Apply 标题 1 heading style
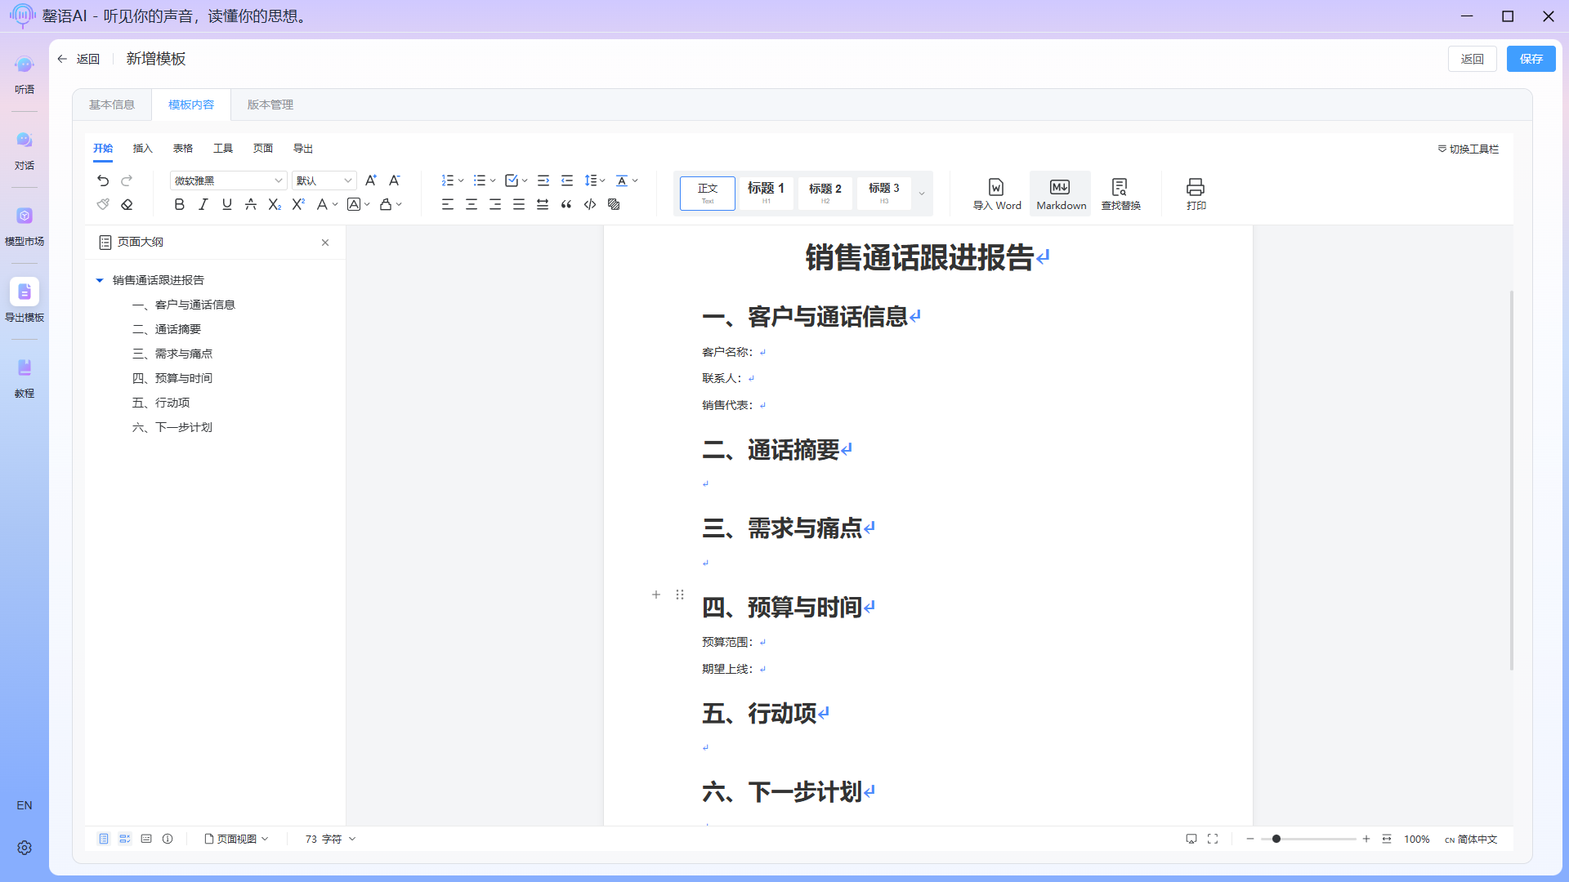The image size is (1569, 882). click(x=767, y=194)
